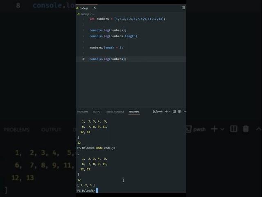Click the '[ 1, 2, 3 ]' terminal output
The width and height of the screenshot is (262, 197).
(x=86, y=185)
